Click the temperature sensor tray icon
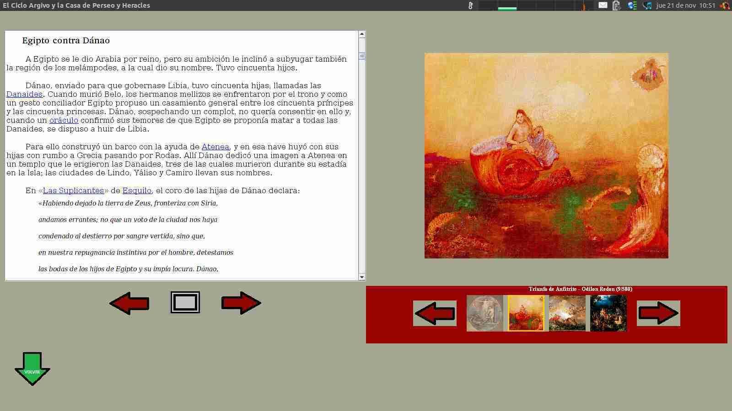 click(x=470, y=5)
